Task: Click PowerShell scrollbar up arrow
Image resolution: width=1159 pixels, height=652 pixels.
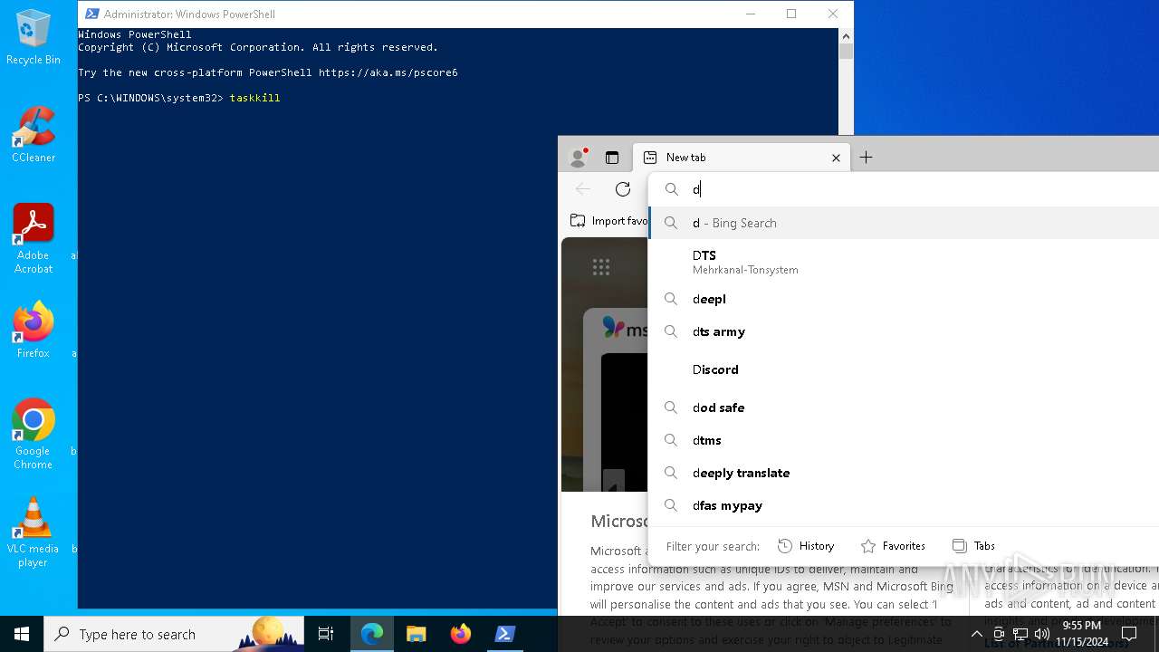Action: click(846, 36)
